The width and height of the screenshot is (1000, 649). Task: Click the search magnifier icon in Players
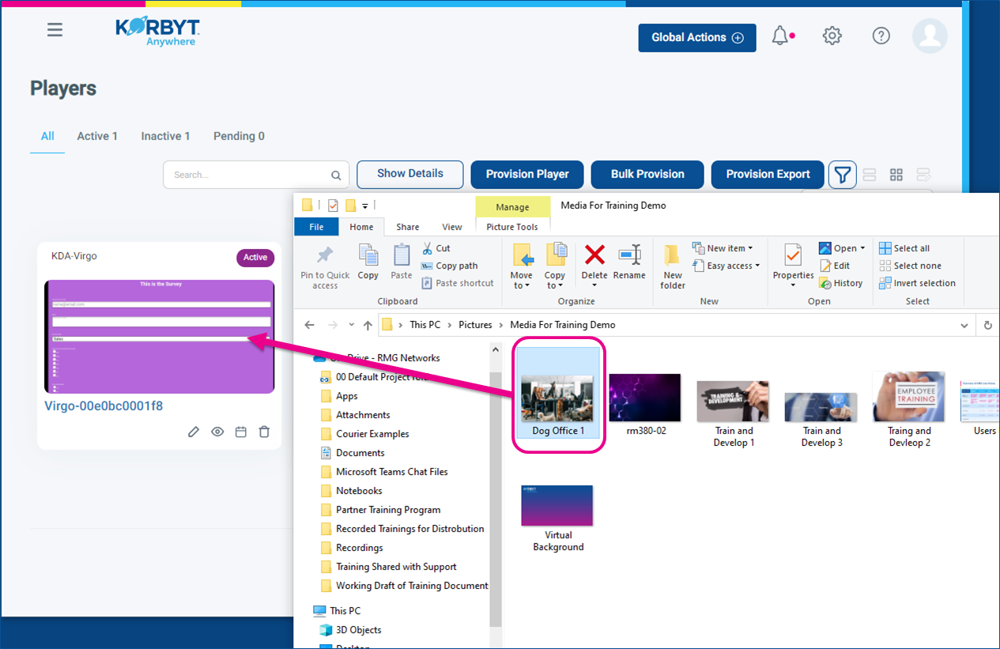(336, 175)
